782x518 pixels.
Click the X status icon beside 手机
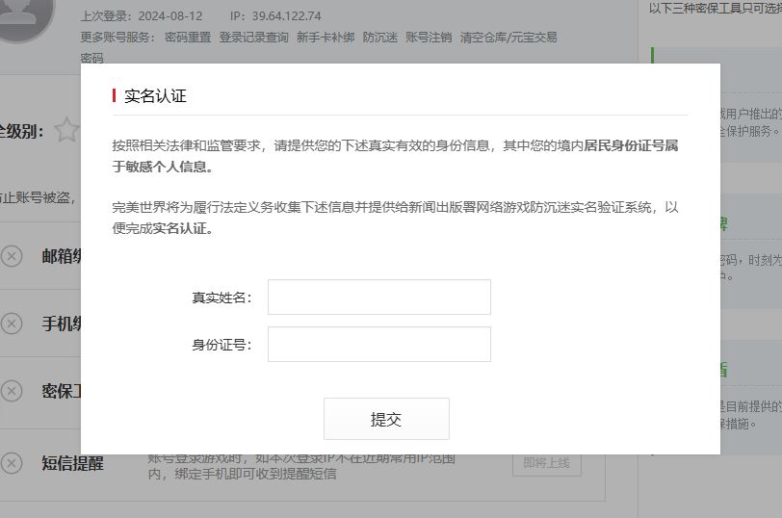click(x=12, y=324)
